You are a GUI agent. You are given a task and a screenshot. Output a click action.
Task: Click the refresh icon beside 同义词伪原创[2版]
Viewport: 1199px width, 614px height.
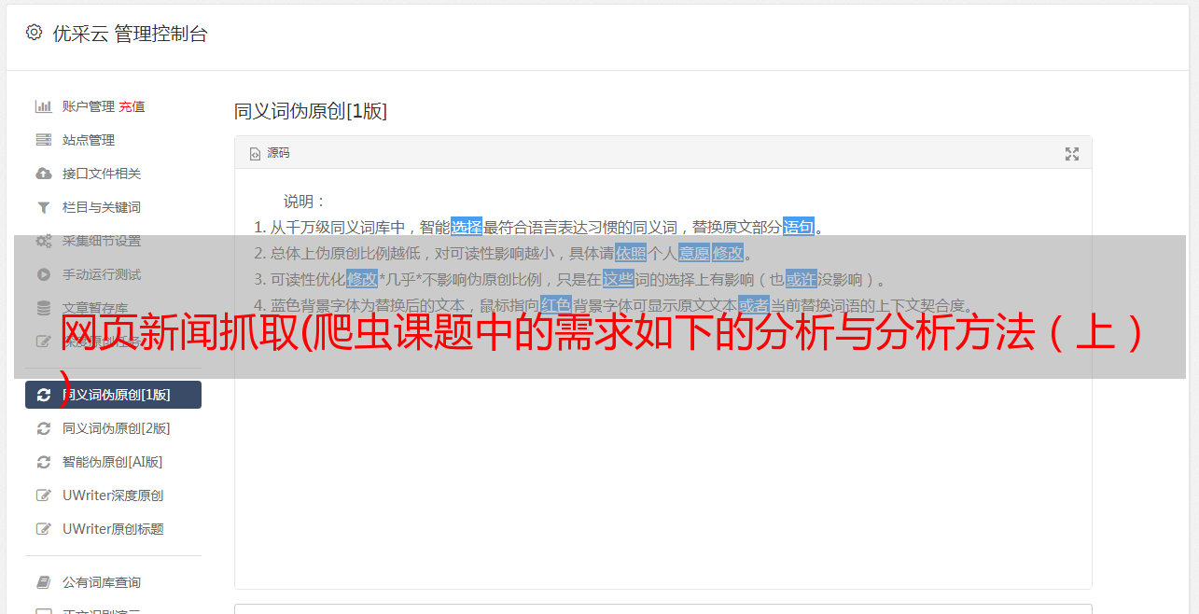point(43,428)
